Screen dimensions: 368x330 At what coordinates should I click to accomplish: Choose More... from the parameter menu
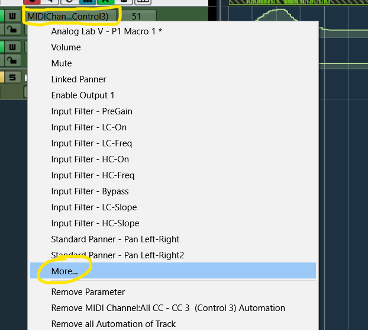(64, 271)
